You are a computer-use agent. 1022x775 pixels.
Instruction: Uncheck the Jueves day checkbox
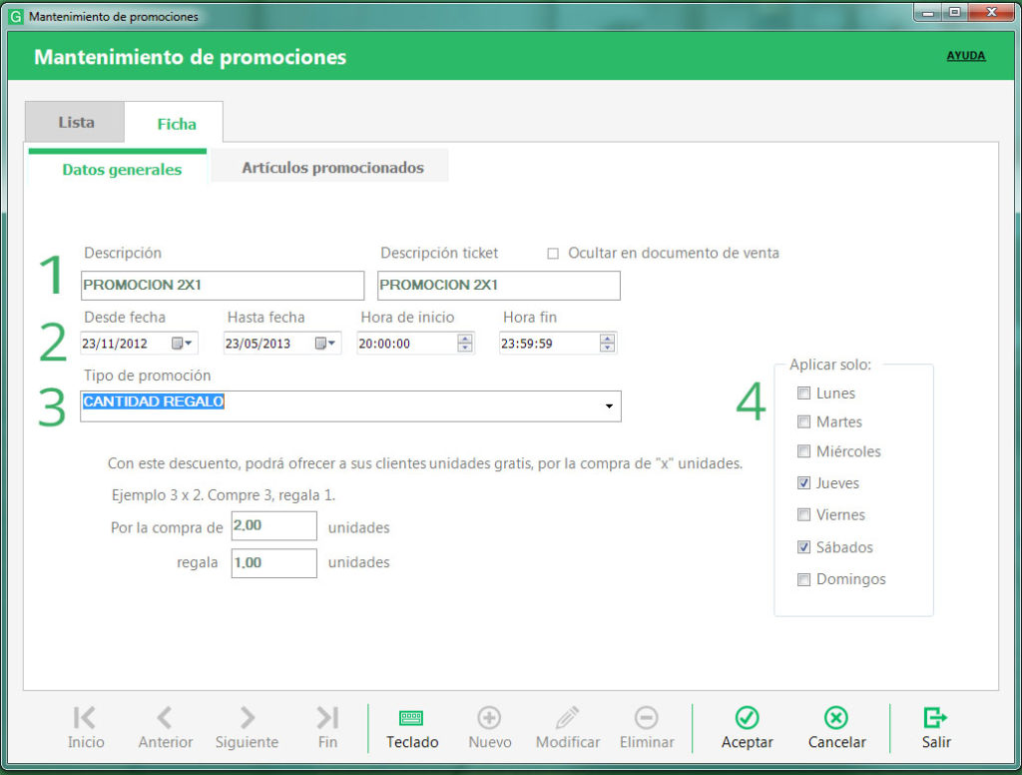[803, 483]
